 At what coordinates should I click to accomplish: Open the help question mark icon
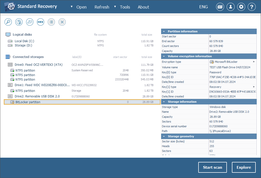tap(252, 7)
